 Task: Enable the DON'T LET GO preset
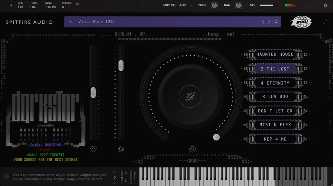[275, 111]
